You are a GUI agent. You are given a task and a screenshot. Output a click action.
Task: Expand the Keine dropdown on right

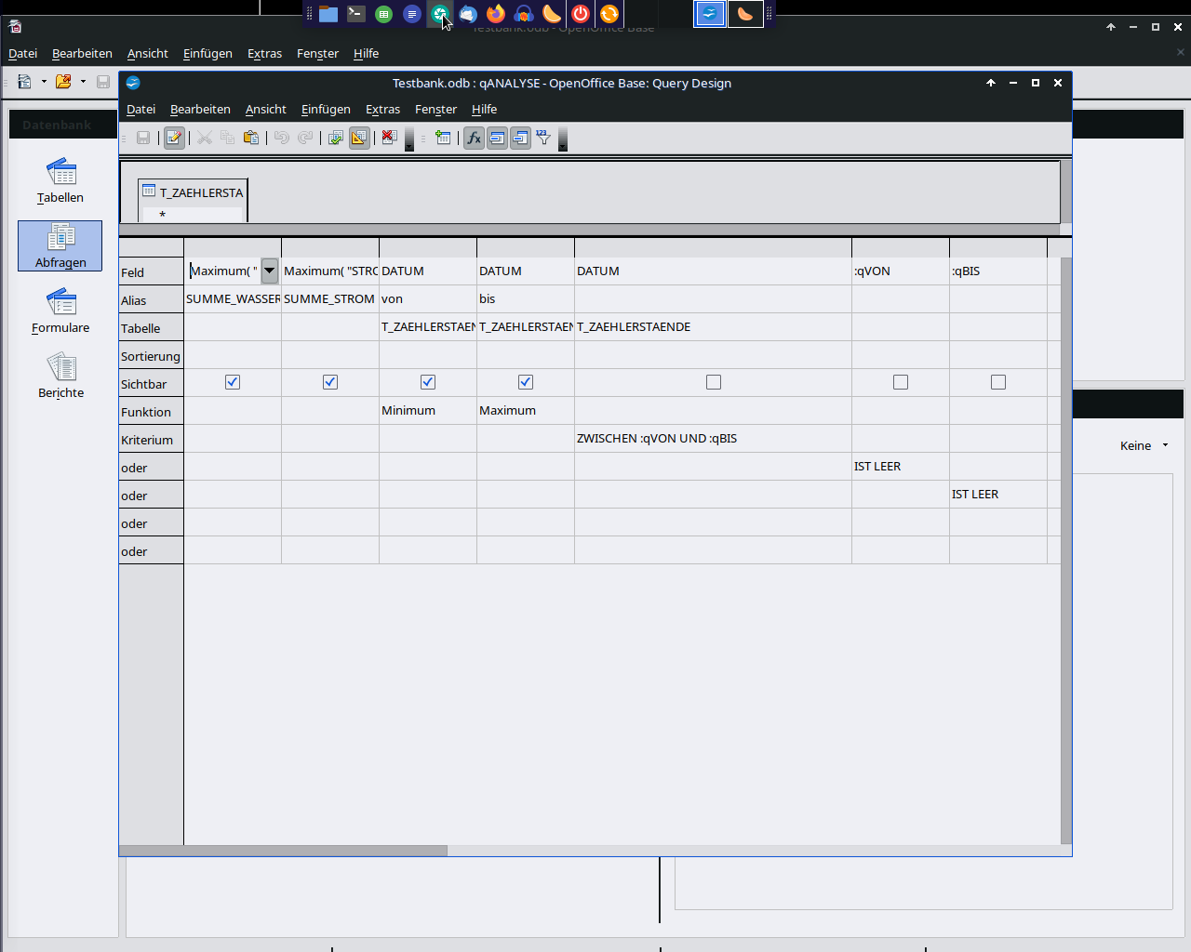click(x=1165, y=445)
